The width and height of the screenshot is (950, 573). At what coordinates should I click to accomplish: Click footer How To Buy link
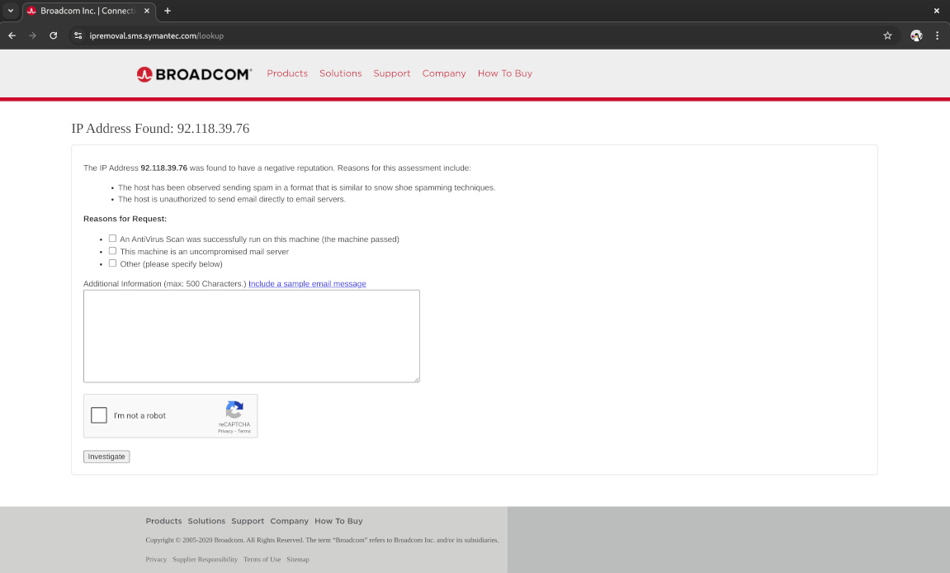coord(338,521)
